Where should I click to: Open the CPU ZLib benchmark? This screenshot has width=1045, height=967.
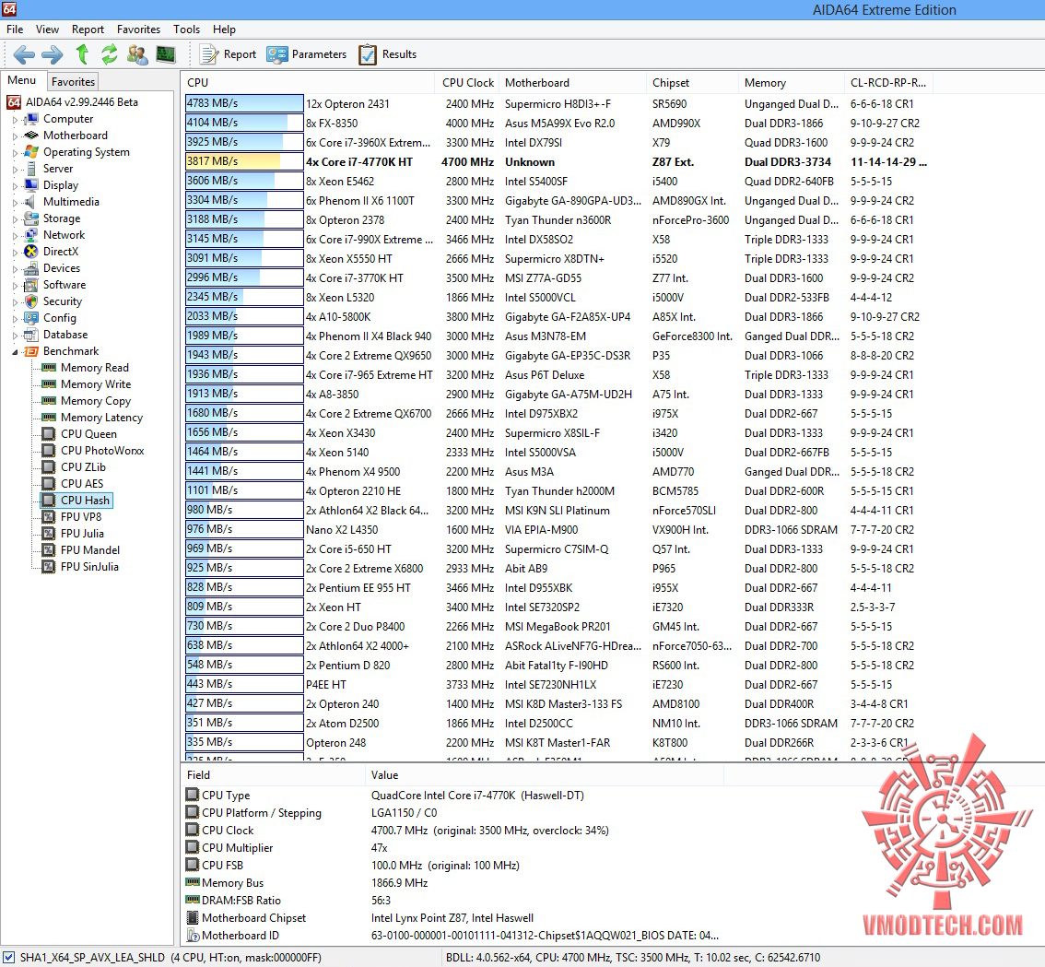pos(83,467)
